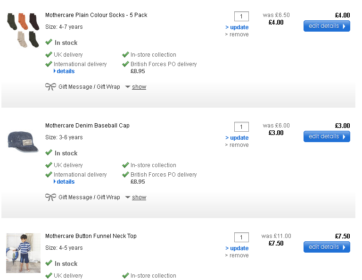Expand delivery details under socks item

[65, 71]
